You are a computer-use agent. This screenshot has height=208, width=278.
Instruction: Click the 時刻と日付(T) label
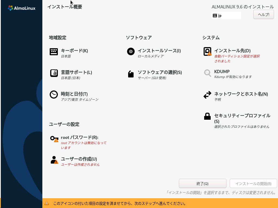(x=74, y=94)
